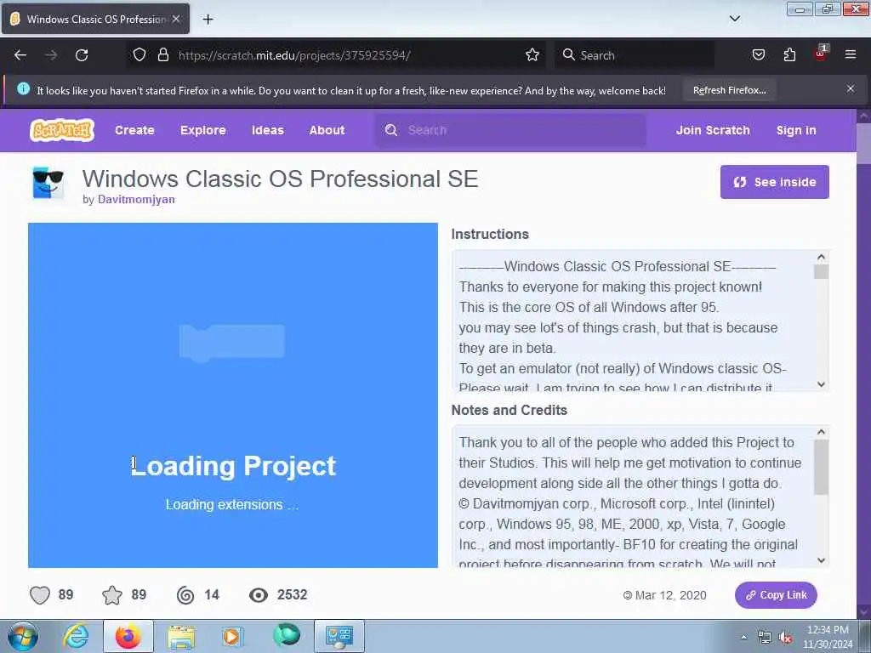Open Windows Media Player taskbar icon
The image size is (871, 653).
pyautogui.click(x=232, y=636)
